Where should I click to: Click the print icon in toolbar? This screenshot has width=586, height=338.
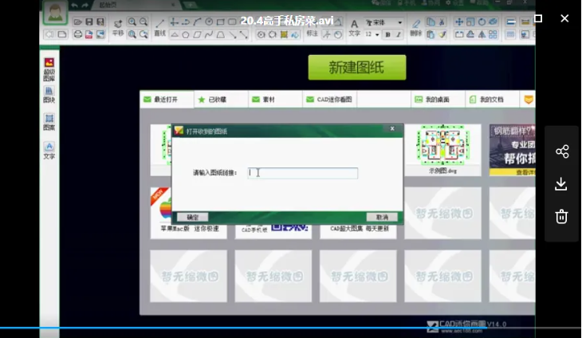pyautogui.click(x=77, y=34)
